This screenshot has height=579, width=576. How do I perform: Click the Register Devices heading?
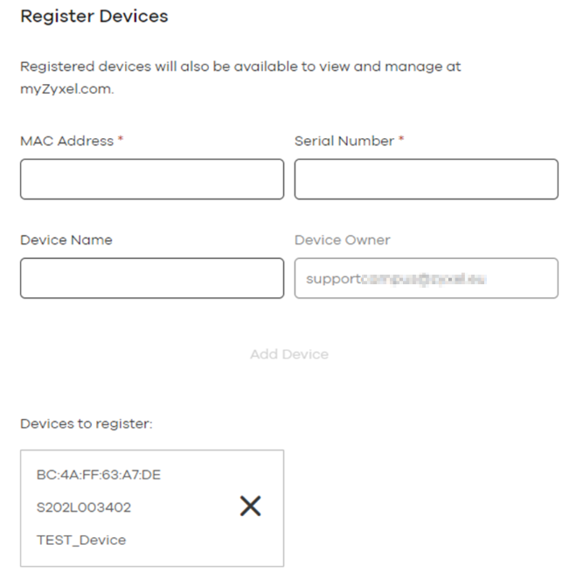[94, 17]
